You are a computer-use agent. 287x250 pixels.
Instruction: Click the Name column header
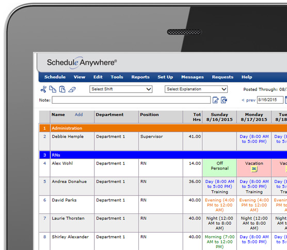58,114
